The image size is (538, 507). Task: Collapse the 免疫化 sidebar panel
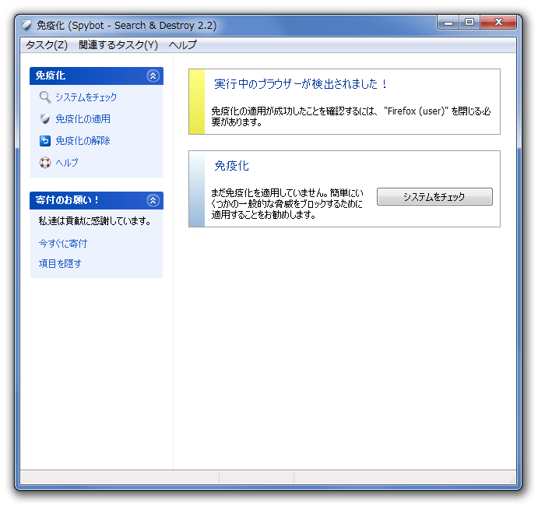153,76
